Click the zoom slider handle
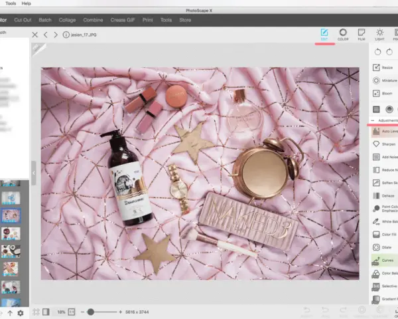The image size is (398, 319). (91, 312)
